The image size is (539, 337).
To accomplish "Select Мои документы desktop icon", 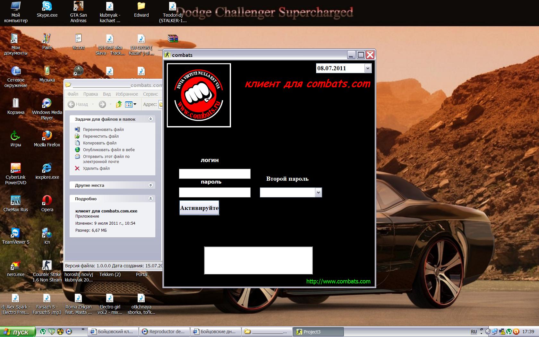I will [16, 44].
